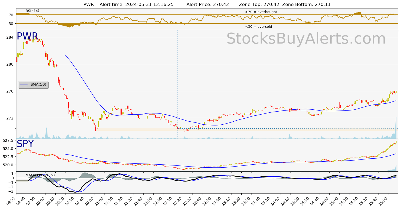Click the PWR ticker label
The image size is (402, 209).
pos(27,36)
